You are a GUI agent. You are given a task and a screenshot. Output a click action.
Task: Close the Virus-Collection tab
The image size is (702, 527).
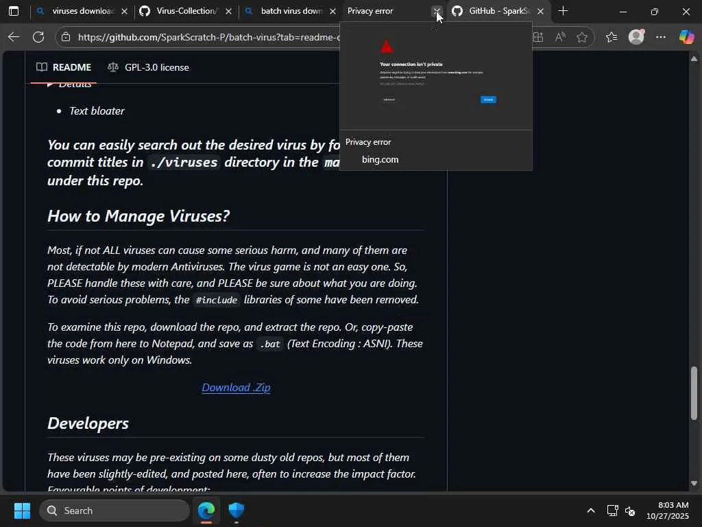229,11
